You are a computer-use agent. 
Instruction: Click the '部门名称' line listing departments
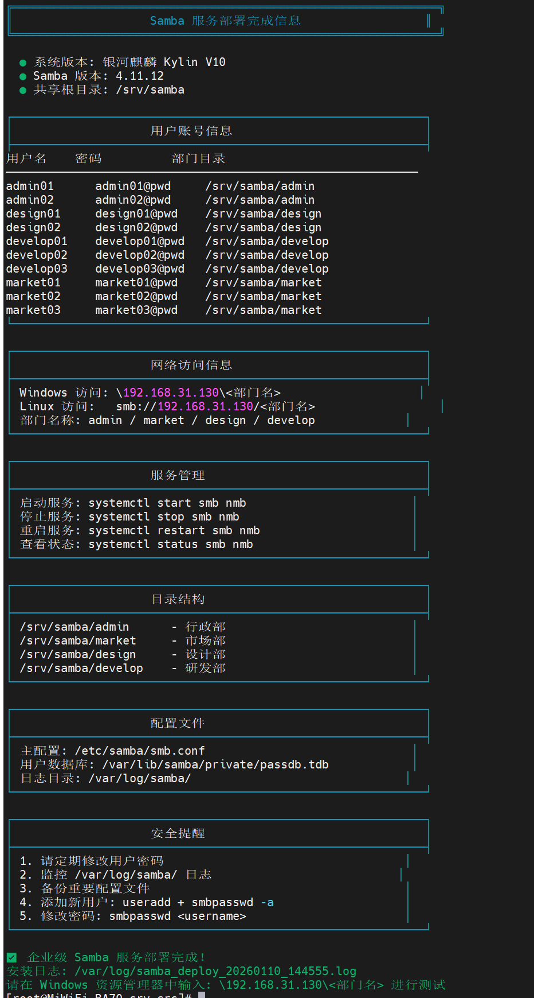pos(167,420)
